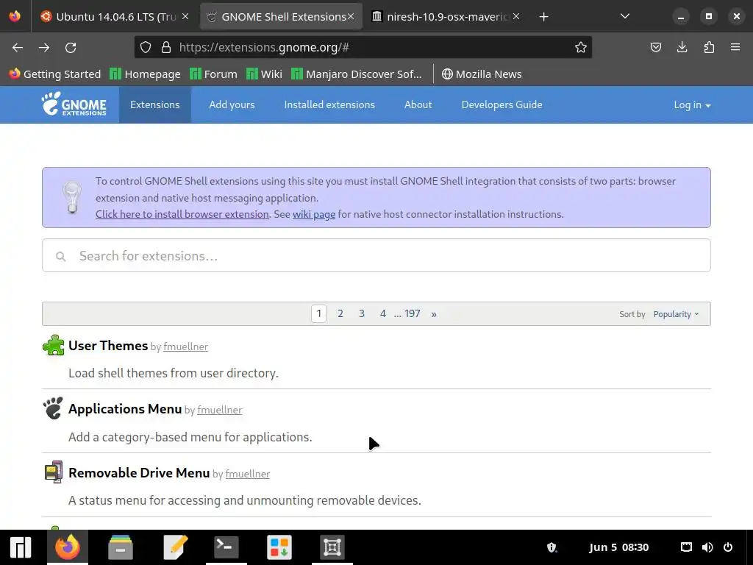The width and height of the screenshot is (753, 565).
Task: Launch the file manager from taskbar
Action: (x=121, y=547)
